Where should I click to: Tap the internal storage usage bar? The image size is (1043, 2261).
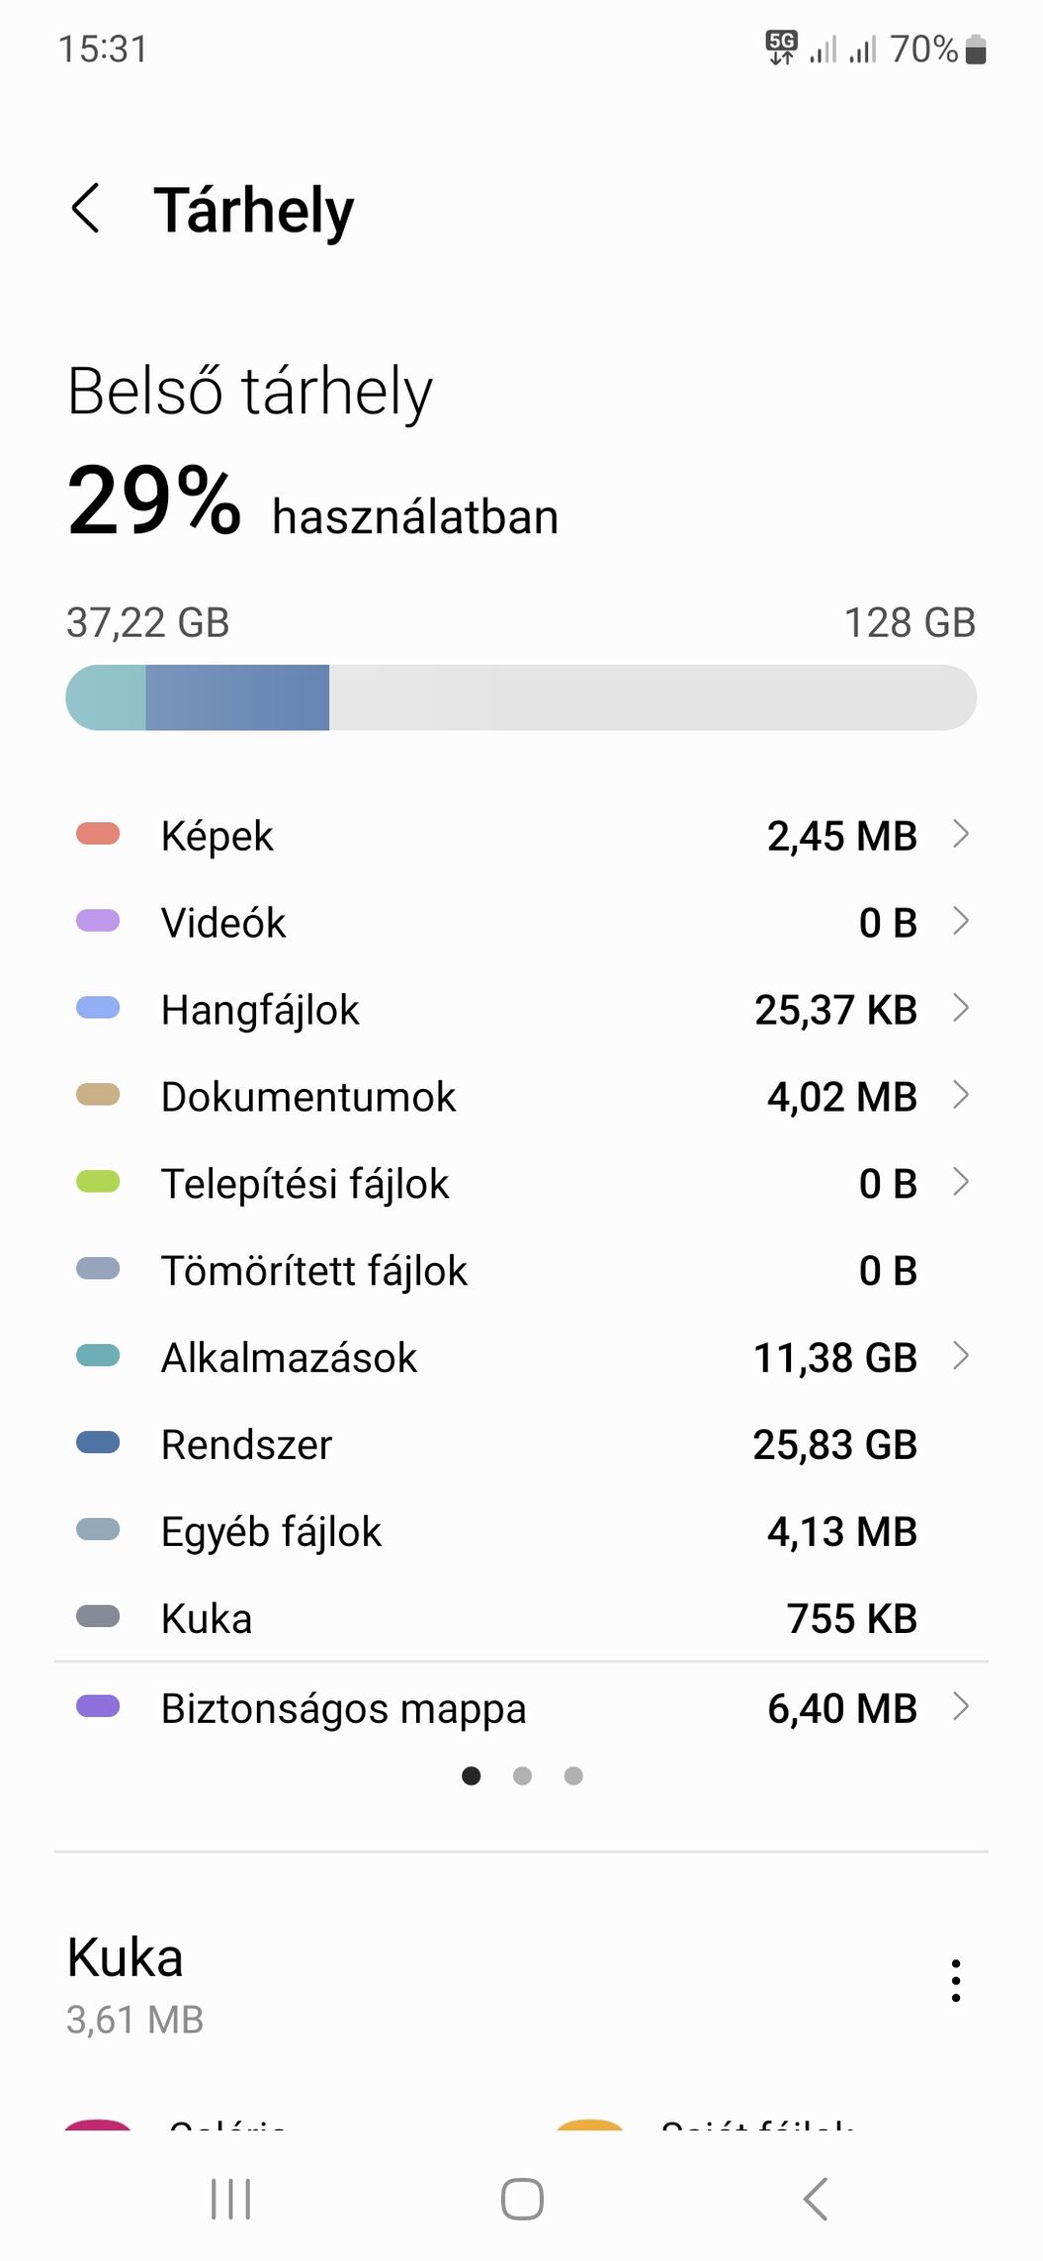pyautogui.click(x=521, y=697)
